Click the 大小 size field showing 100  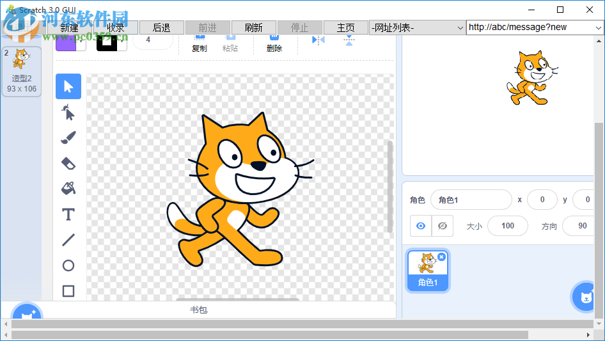click(507, 226)
